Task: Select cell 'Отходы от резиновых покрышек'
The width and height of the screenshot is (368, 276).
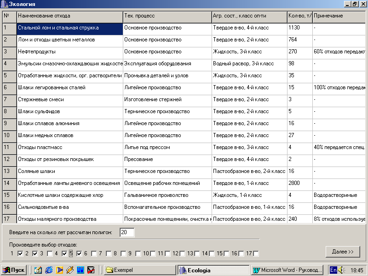Action: coord(70,161)
